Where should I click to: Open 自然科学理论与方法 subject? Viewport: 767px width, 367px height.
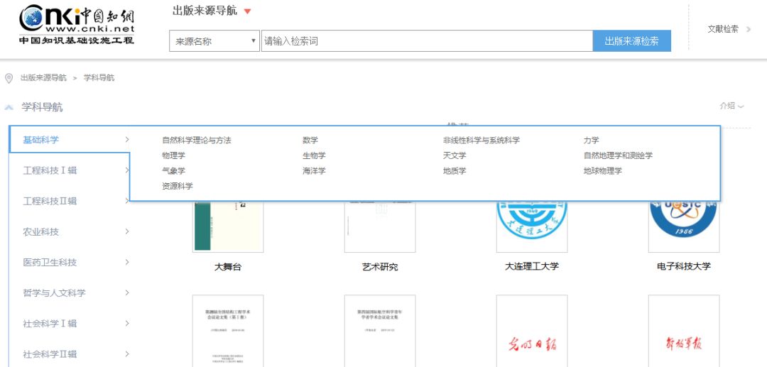[197, 141]
